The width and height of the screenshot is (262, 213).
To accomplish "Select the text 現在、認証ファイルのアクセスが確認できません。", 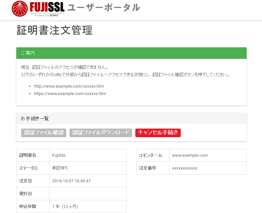I will click(x=65, y=67).
